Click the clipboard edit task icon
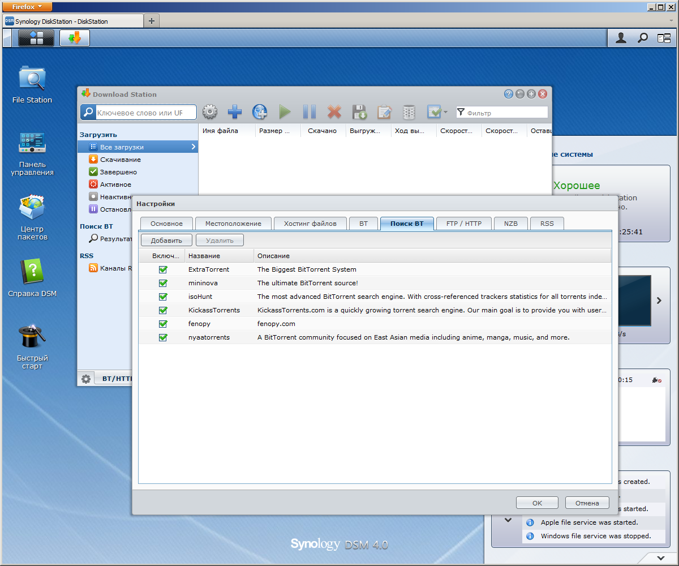Screen dimensions: 679x566 click(x=384, y=112)
